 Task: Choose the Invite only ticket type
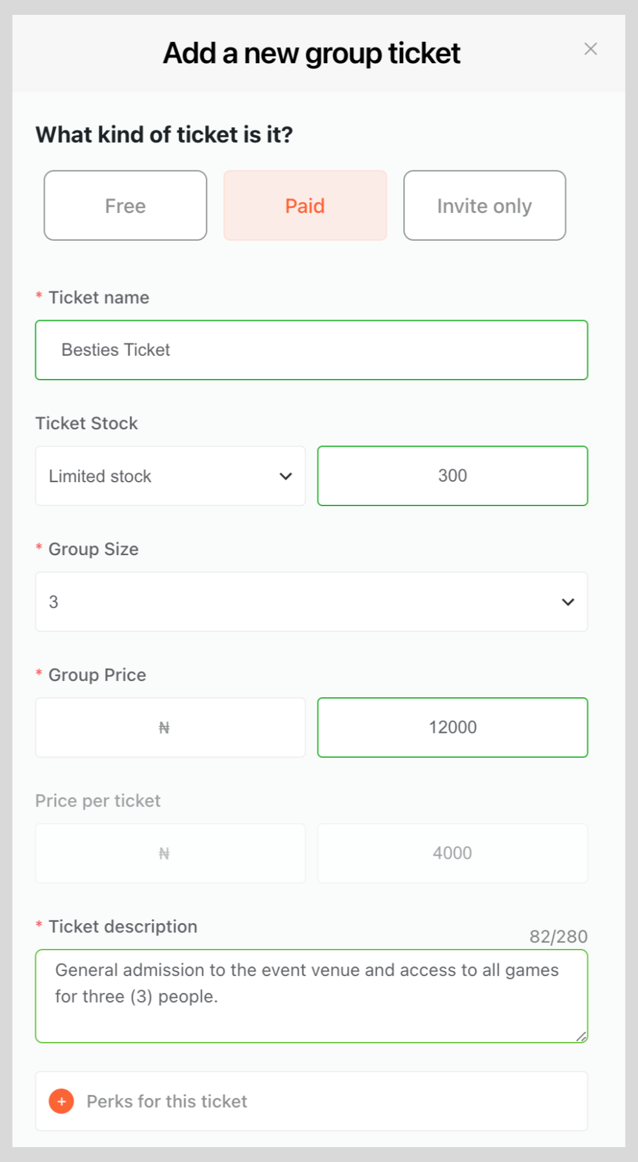click(x=484, y=206)
